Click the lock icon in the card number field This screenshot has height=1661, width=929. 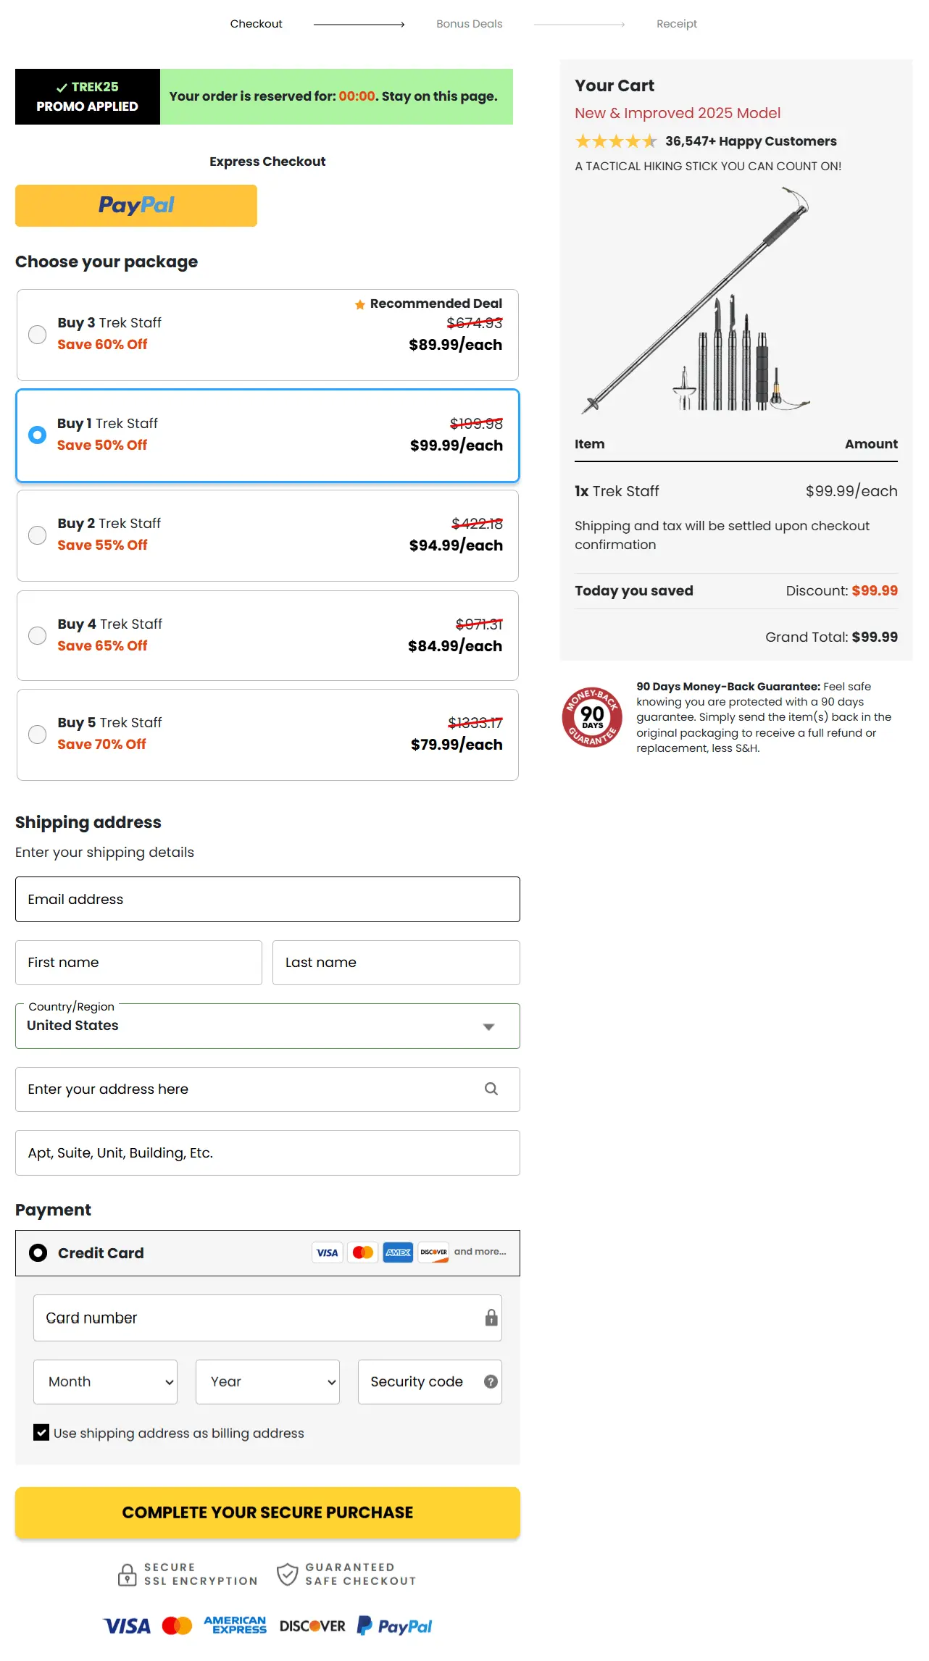point(491,1317)
